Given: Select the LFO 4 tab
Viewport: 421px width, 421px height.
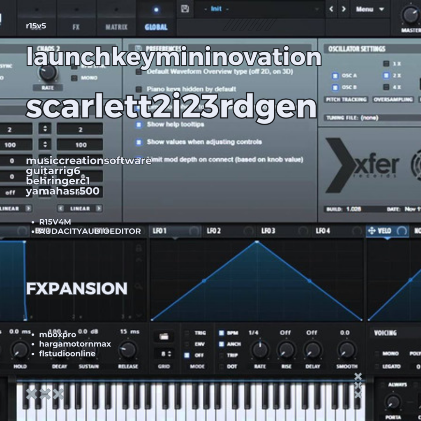Looking at the screenshot, I should click(338, 231).
